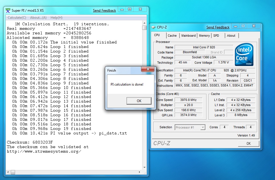Click the Revision value C0/C1
This screenshot has height=180, width=275.
(248, 80)
